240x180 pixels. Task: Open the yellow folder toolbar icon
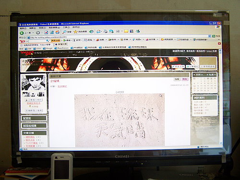(x=126, y=31)
